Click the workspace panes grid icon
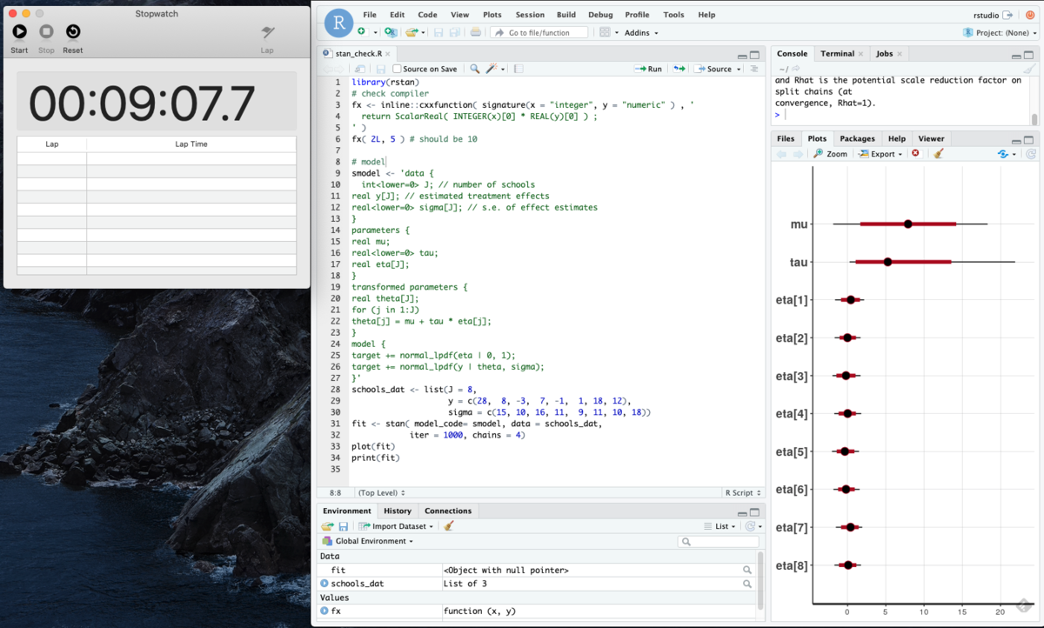The width and height of the screenshot is (1044, 628). (605, 32)
